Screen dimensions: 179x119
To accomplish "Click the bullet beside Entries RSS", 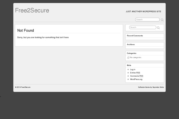I will [x=128, y=73].
